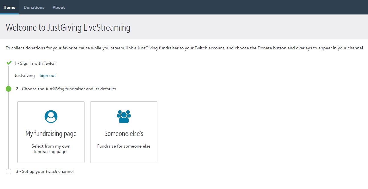
Task: Click 'Select from my own fundraising pages' text
Action: [x=51, y=149]
